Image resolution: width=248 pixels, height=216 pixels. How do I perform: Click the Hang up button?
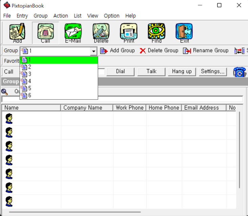click(182, 71)
